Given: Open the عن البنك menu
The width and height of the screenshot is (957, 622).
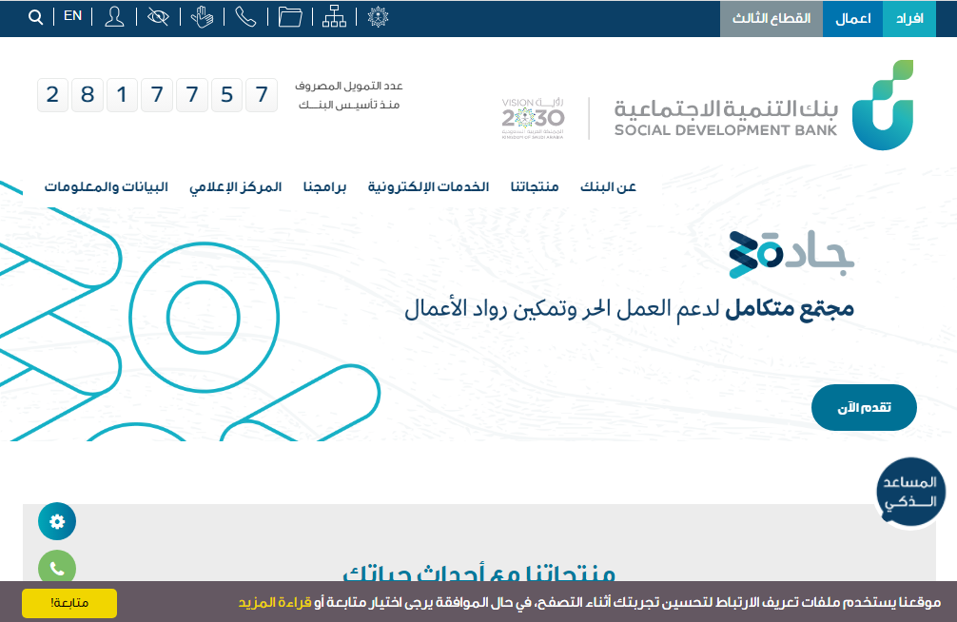Looking at the screenshot, I should 608,186.
